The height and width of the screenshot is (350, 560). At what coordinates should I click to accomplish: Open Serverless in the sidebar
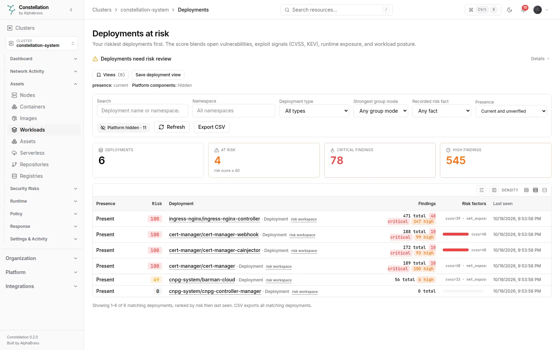pos(44,153)
